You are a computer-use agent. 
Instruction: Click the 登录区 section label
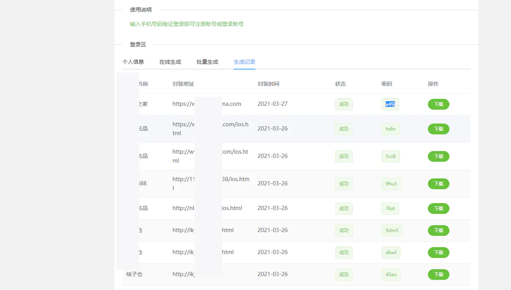(138, 44)
